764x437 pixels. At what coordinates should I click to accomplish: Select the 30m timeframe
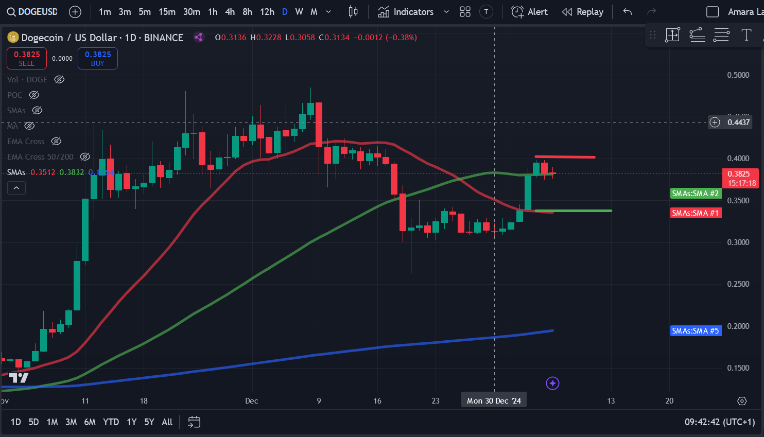coord(192,12)
